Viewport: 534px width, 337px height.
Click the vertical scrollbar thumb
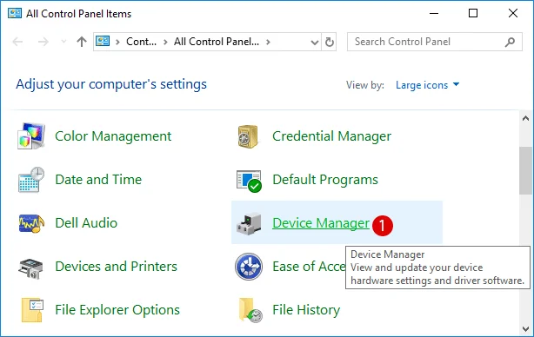(526, 170)
